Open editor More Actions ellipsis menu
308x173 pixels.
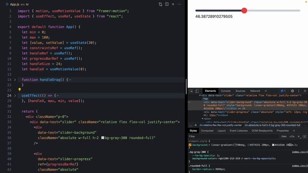pos(179,4)
